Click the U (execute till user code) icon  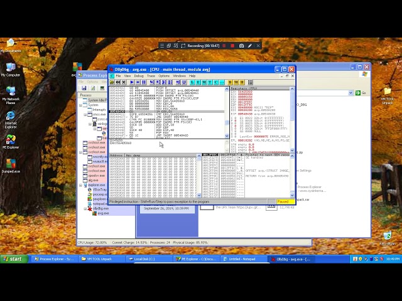184,82
